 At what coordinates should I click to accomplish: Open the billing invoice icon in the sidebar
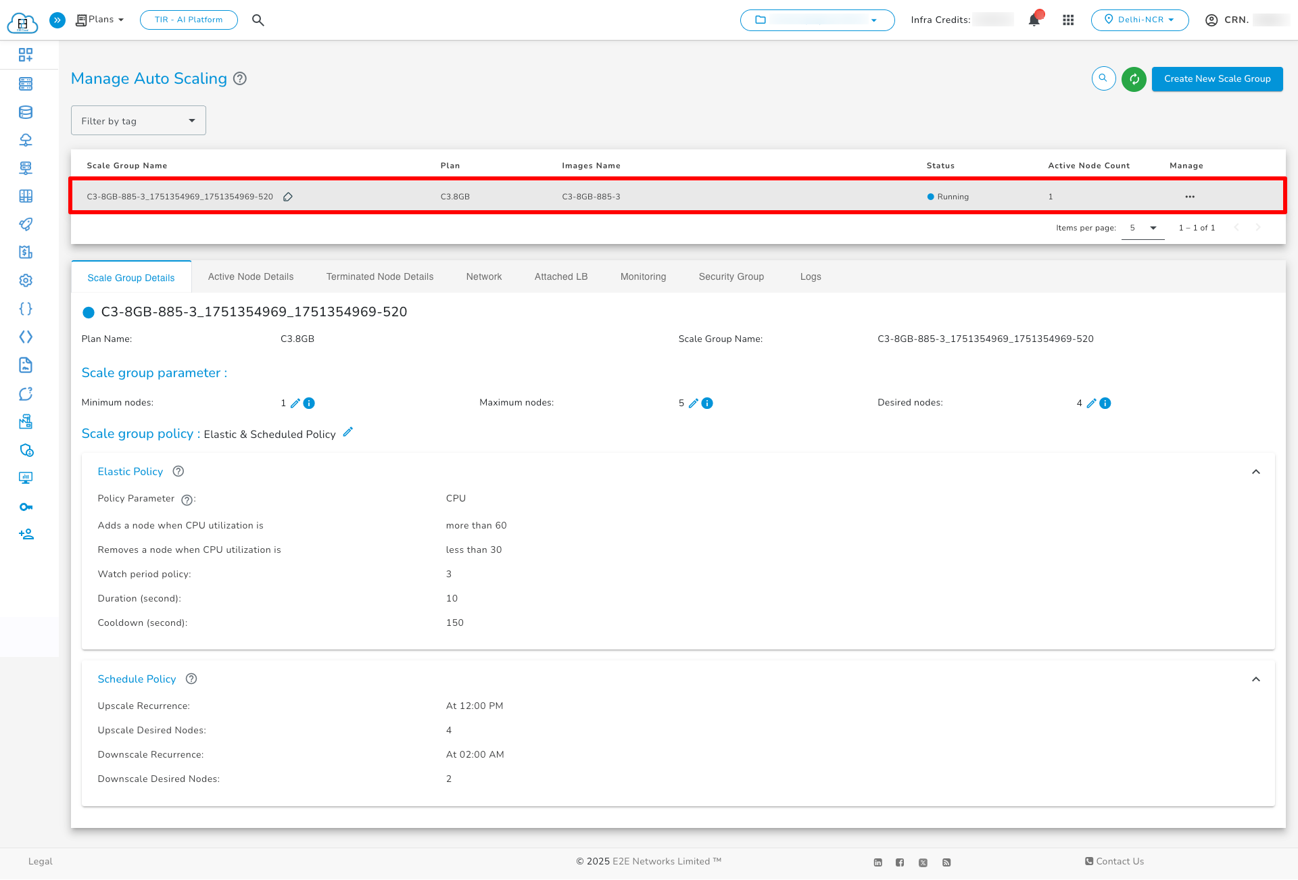coord(26,251)
